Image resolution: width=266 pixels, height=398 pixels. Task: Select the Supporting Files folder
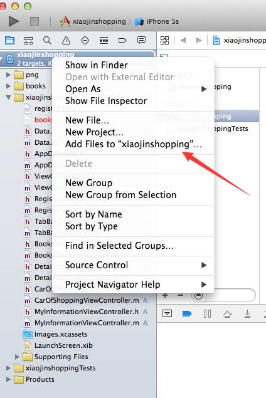(x=55, y=357)
